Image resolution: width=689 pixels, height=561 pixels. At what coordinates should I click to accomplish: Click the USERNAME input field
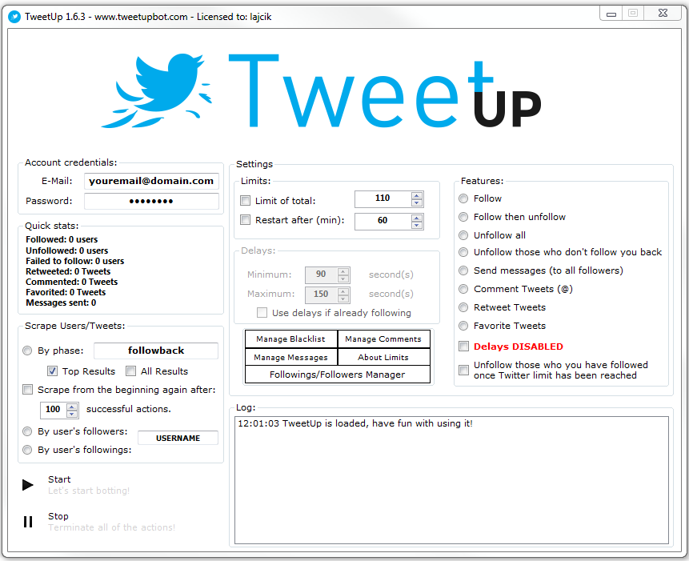point(178,438)
